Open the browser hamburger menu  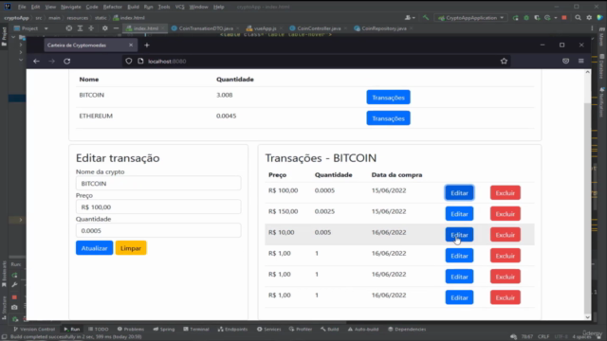tap(581, 61)
